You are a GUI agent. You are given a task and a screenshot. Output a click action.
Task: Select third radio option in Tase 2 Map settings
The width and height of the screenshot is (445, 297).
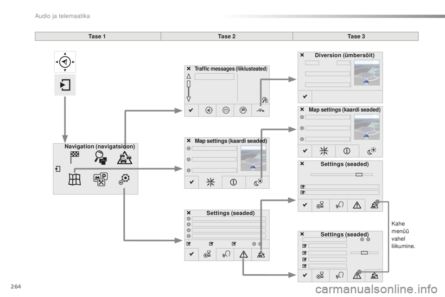[x=189, y=170]
